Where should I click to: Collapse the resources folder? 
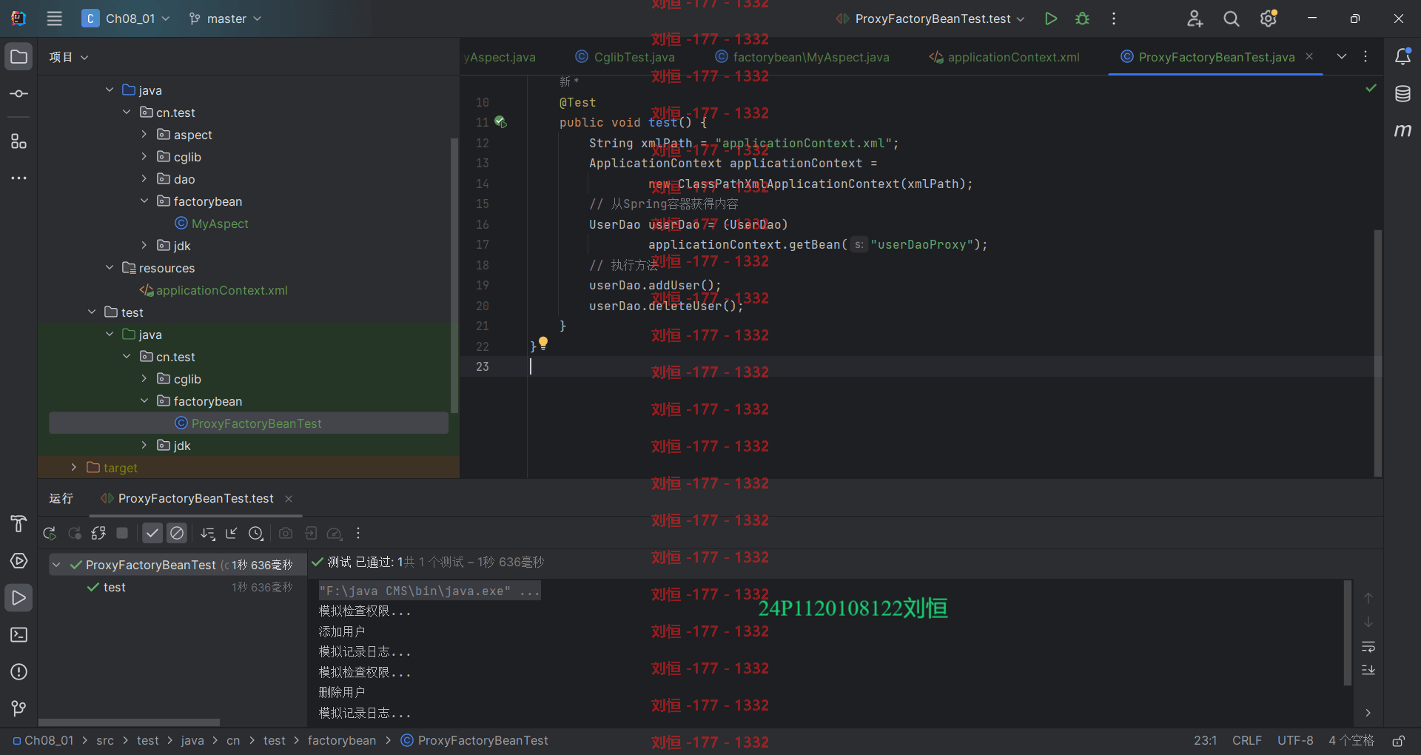pyautogui.click(x=110, y=267)
